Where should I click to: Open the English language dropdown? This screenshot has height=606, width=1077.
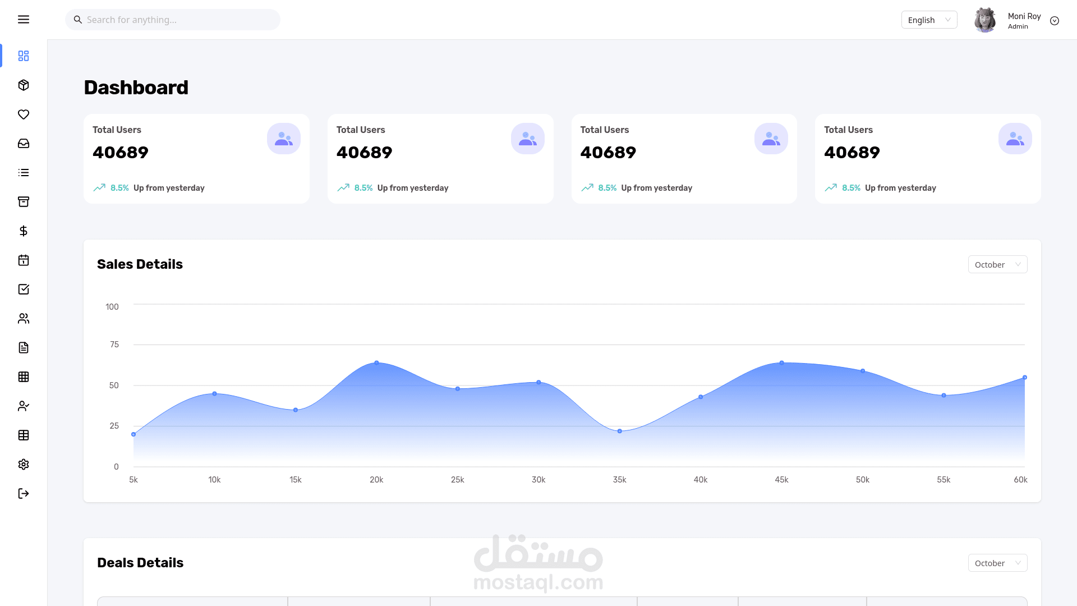point(929,20)
